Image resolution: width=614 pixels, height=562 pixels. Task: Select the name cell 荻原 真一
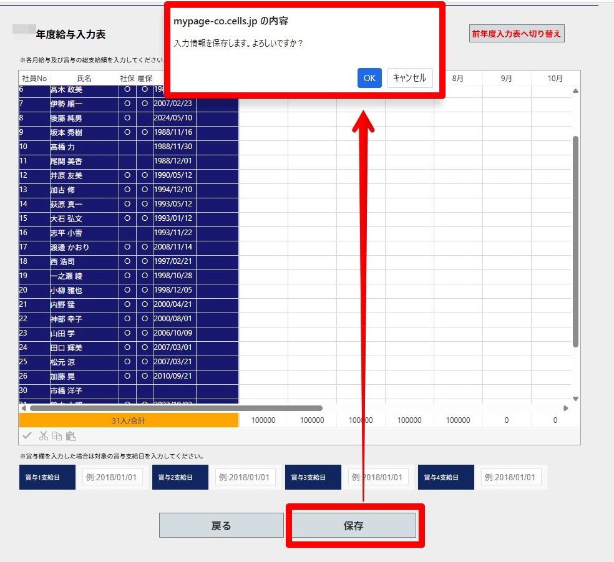click(x=84, y=205)
